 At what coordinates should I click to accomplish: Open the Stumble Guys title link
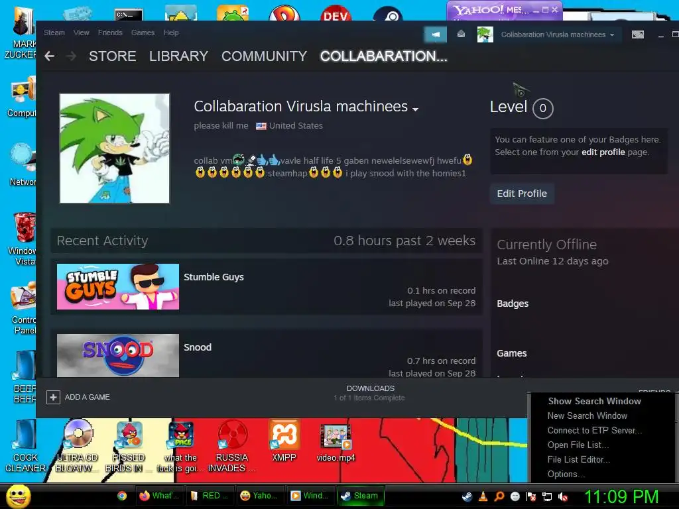214,277
